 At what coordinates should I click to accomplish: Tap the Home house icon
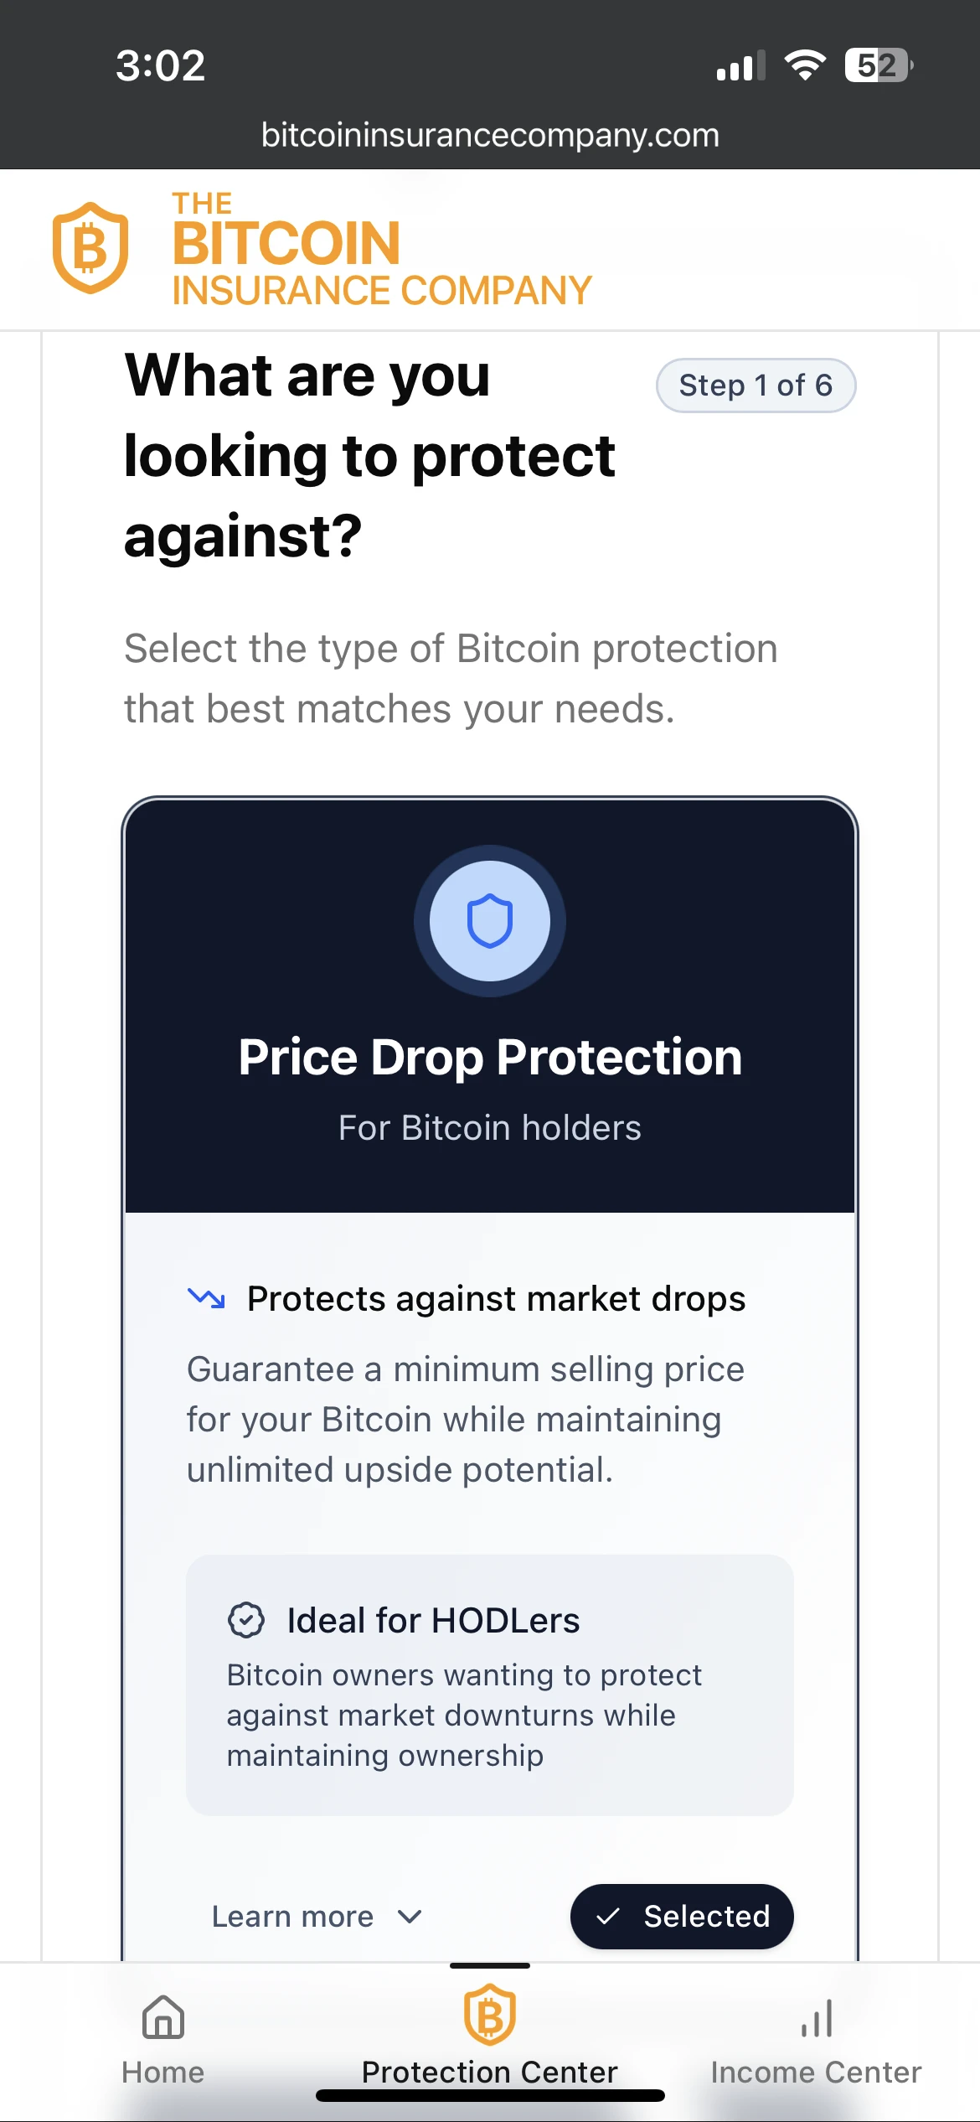(x=163, y=2016)
